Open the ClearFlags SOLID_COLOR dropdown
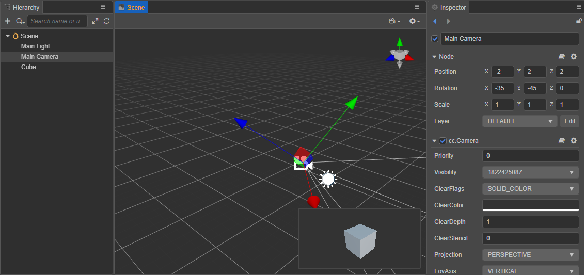 click(x=530, y=189)
